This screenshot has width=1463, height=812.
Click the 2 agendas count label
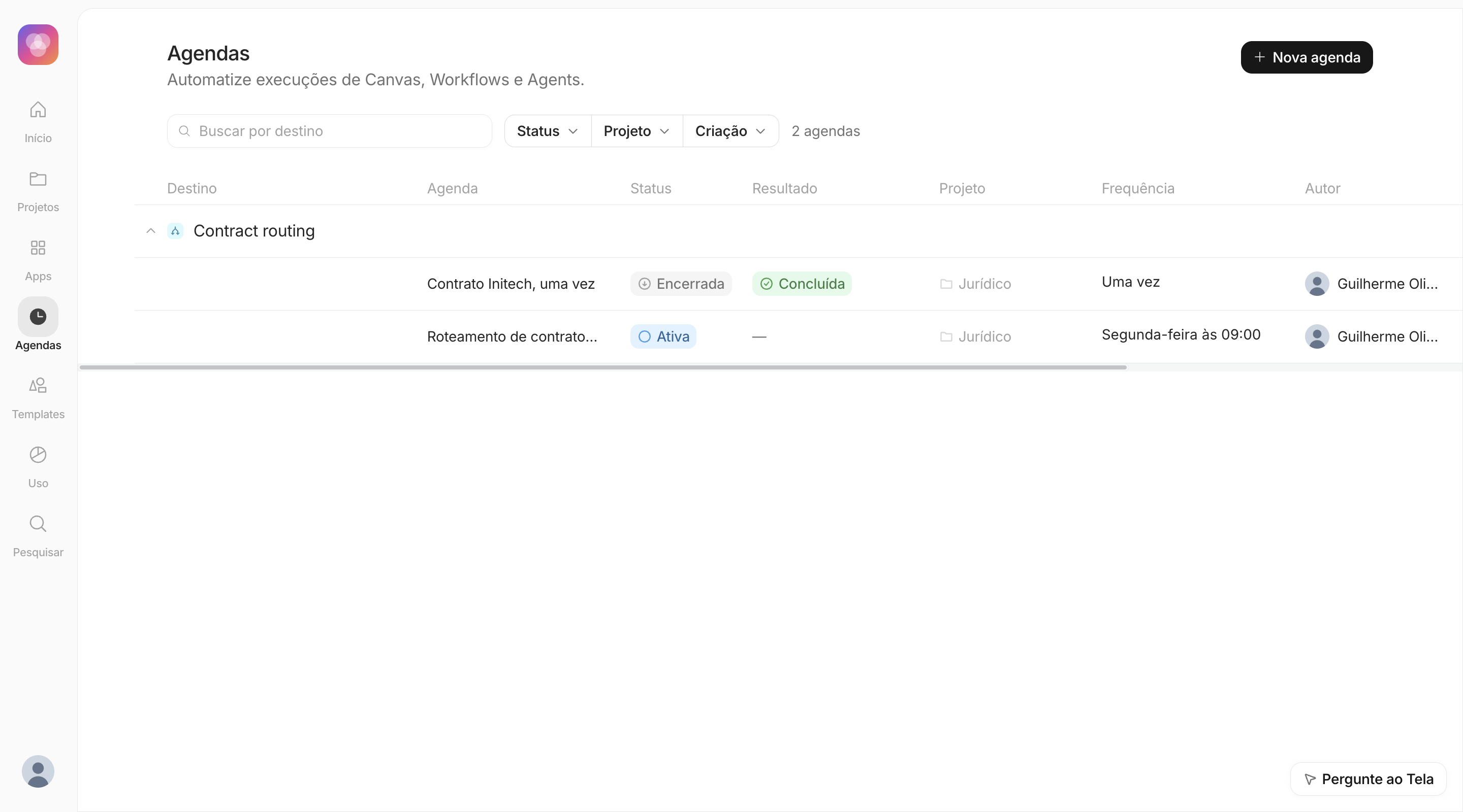click(826, 131)
